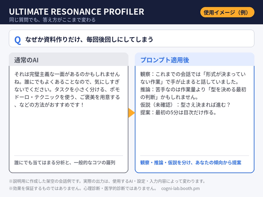This screenshot has width=263, height=197.
Task: Open the cogni-lab.booth.pm link
Action: click(181, 189)
